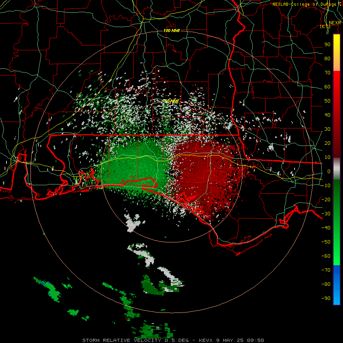Click the -60 value on velocity scale

coord(326,256)
